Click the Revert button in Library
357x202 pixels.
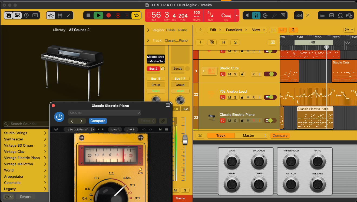[x=25, y=197]
